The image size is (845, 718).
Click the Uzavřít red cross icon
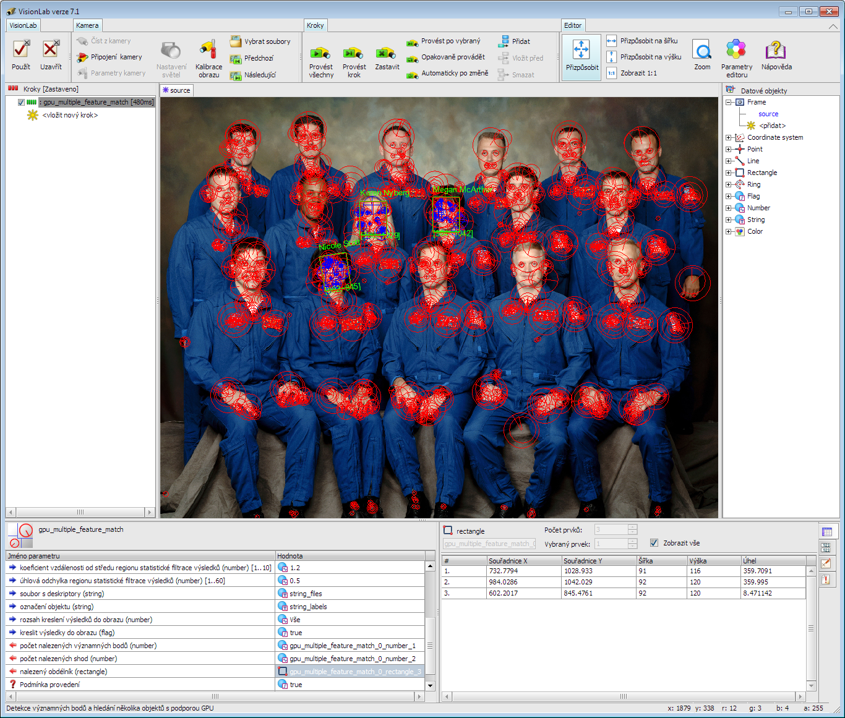tap(51, 49)
